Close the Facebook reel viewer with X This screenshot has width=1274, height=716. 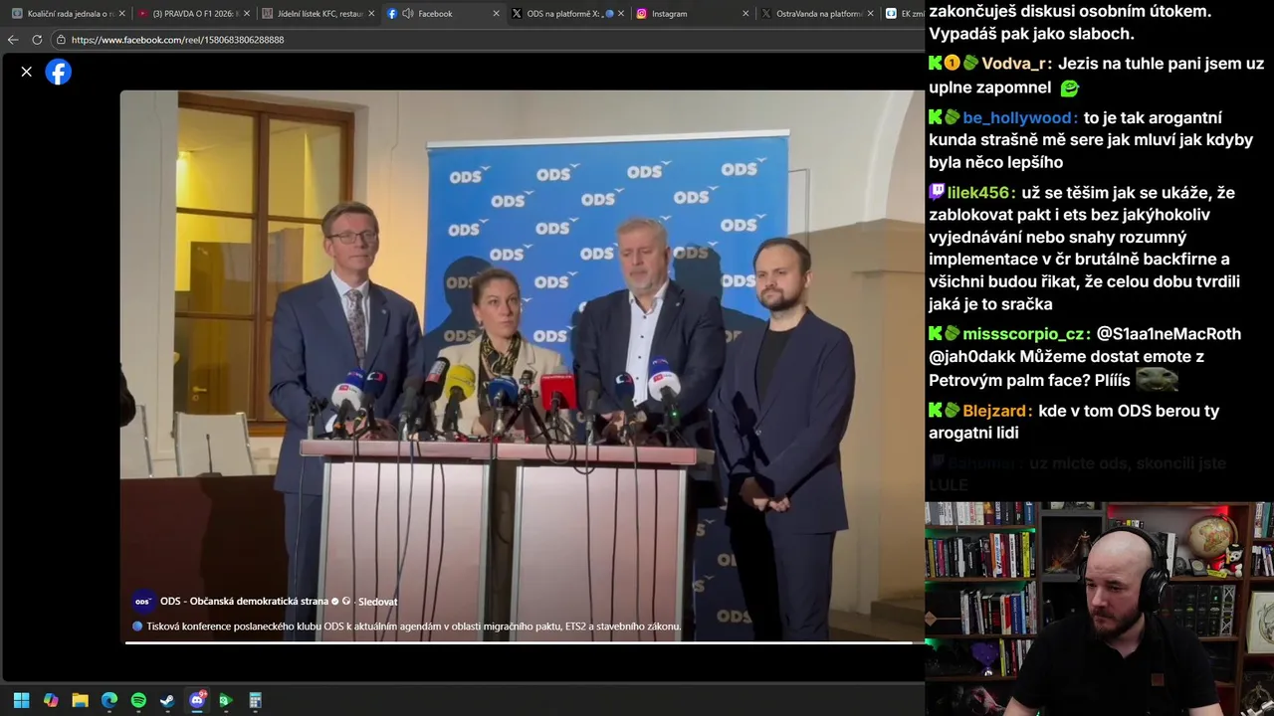pos(27,72)
